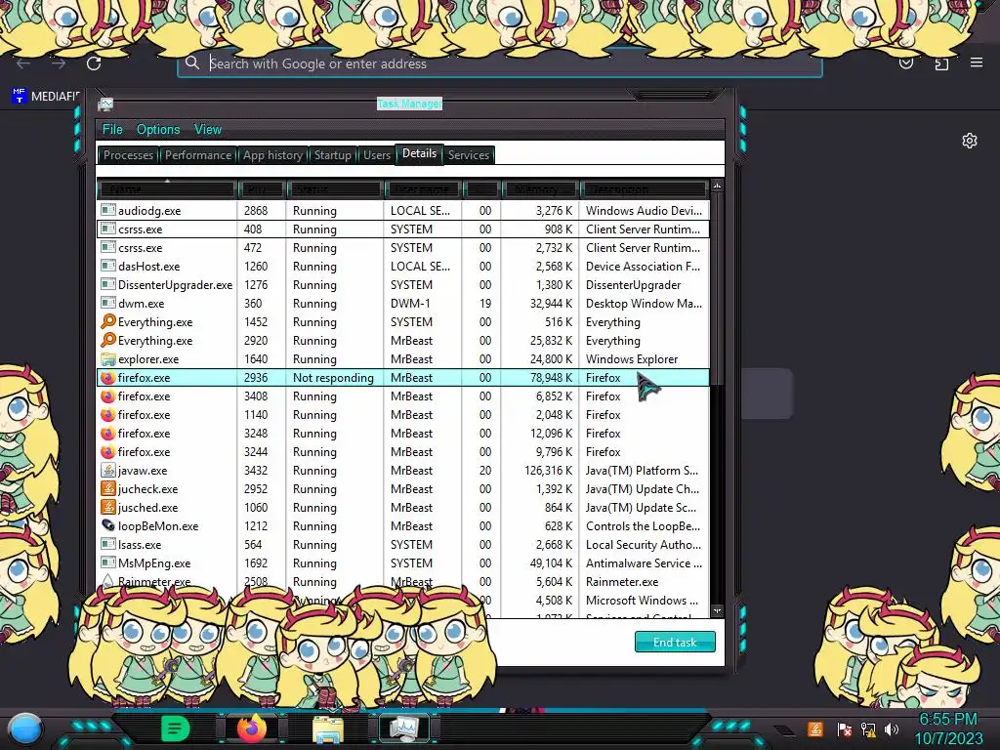The width and height of the screenshot is (1000, 750).
Task: Click the Firefox back arrow
Action: coord(23,63)
